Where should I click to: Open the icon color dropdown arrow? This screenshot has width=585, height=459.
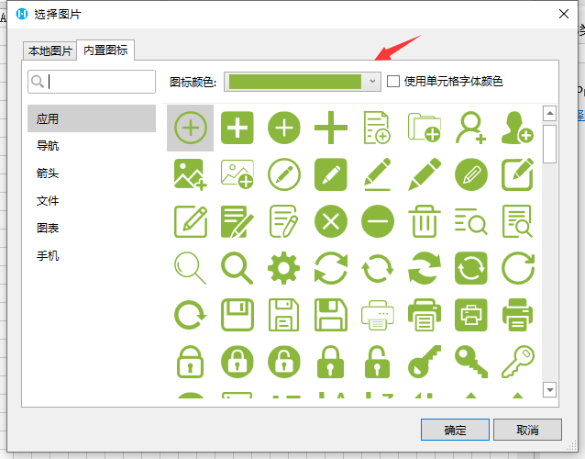(x=372, y=82)
